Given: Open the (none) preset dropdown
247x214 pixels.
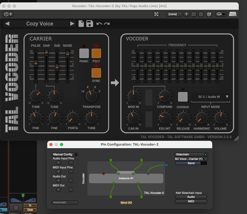Looking at the screenshot, I should coord(174,14).
